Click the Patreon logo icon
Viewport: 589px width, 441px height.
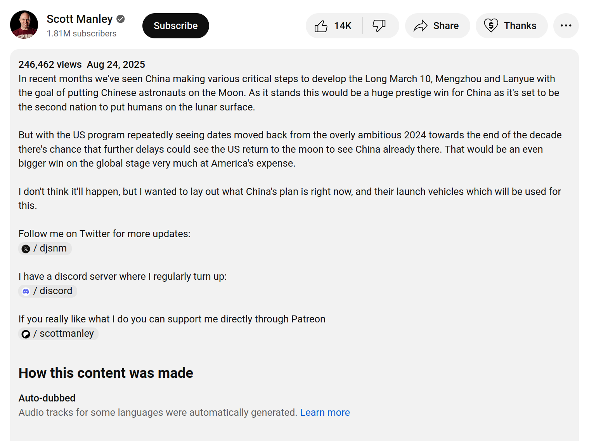(x=26, y=334)
